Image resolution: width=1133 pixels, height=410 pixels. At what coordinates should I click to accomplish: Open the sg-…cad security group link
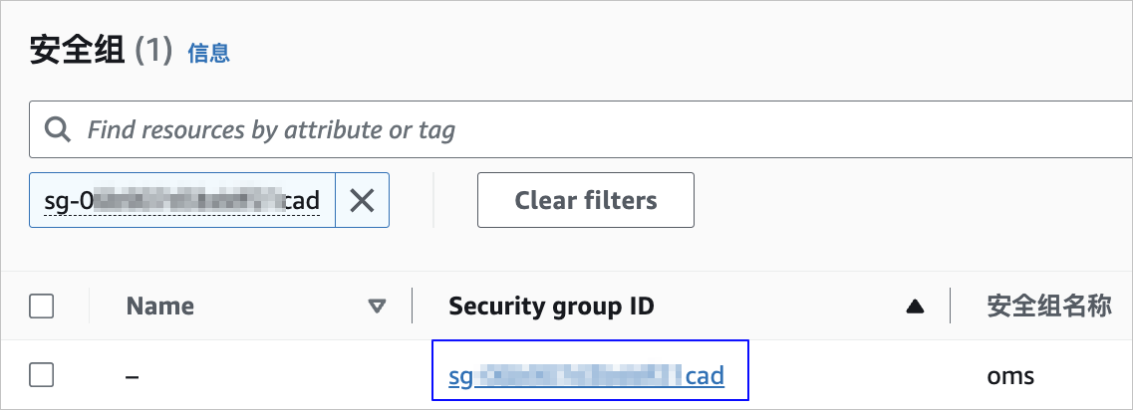click(x=586, y=376)
